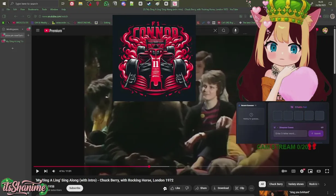336x196 pixels.
Task: Go back to the previous page
Action: (x=16, y=16)
